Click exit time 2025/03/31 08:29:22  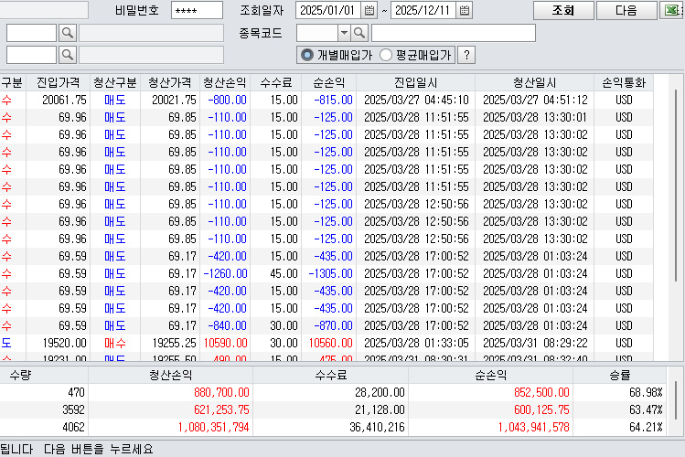point(535,343)
